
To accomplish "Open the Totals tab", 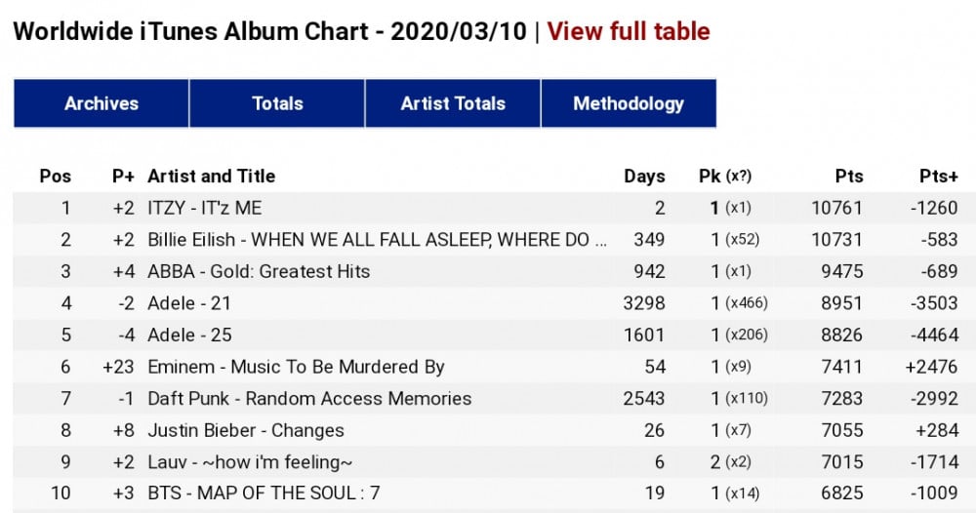I will [x=277, y=103].
